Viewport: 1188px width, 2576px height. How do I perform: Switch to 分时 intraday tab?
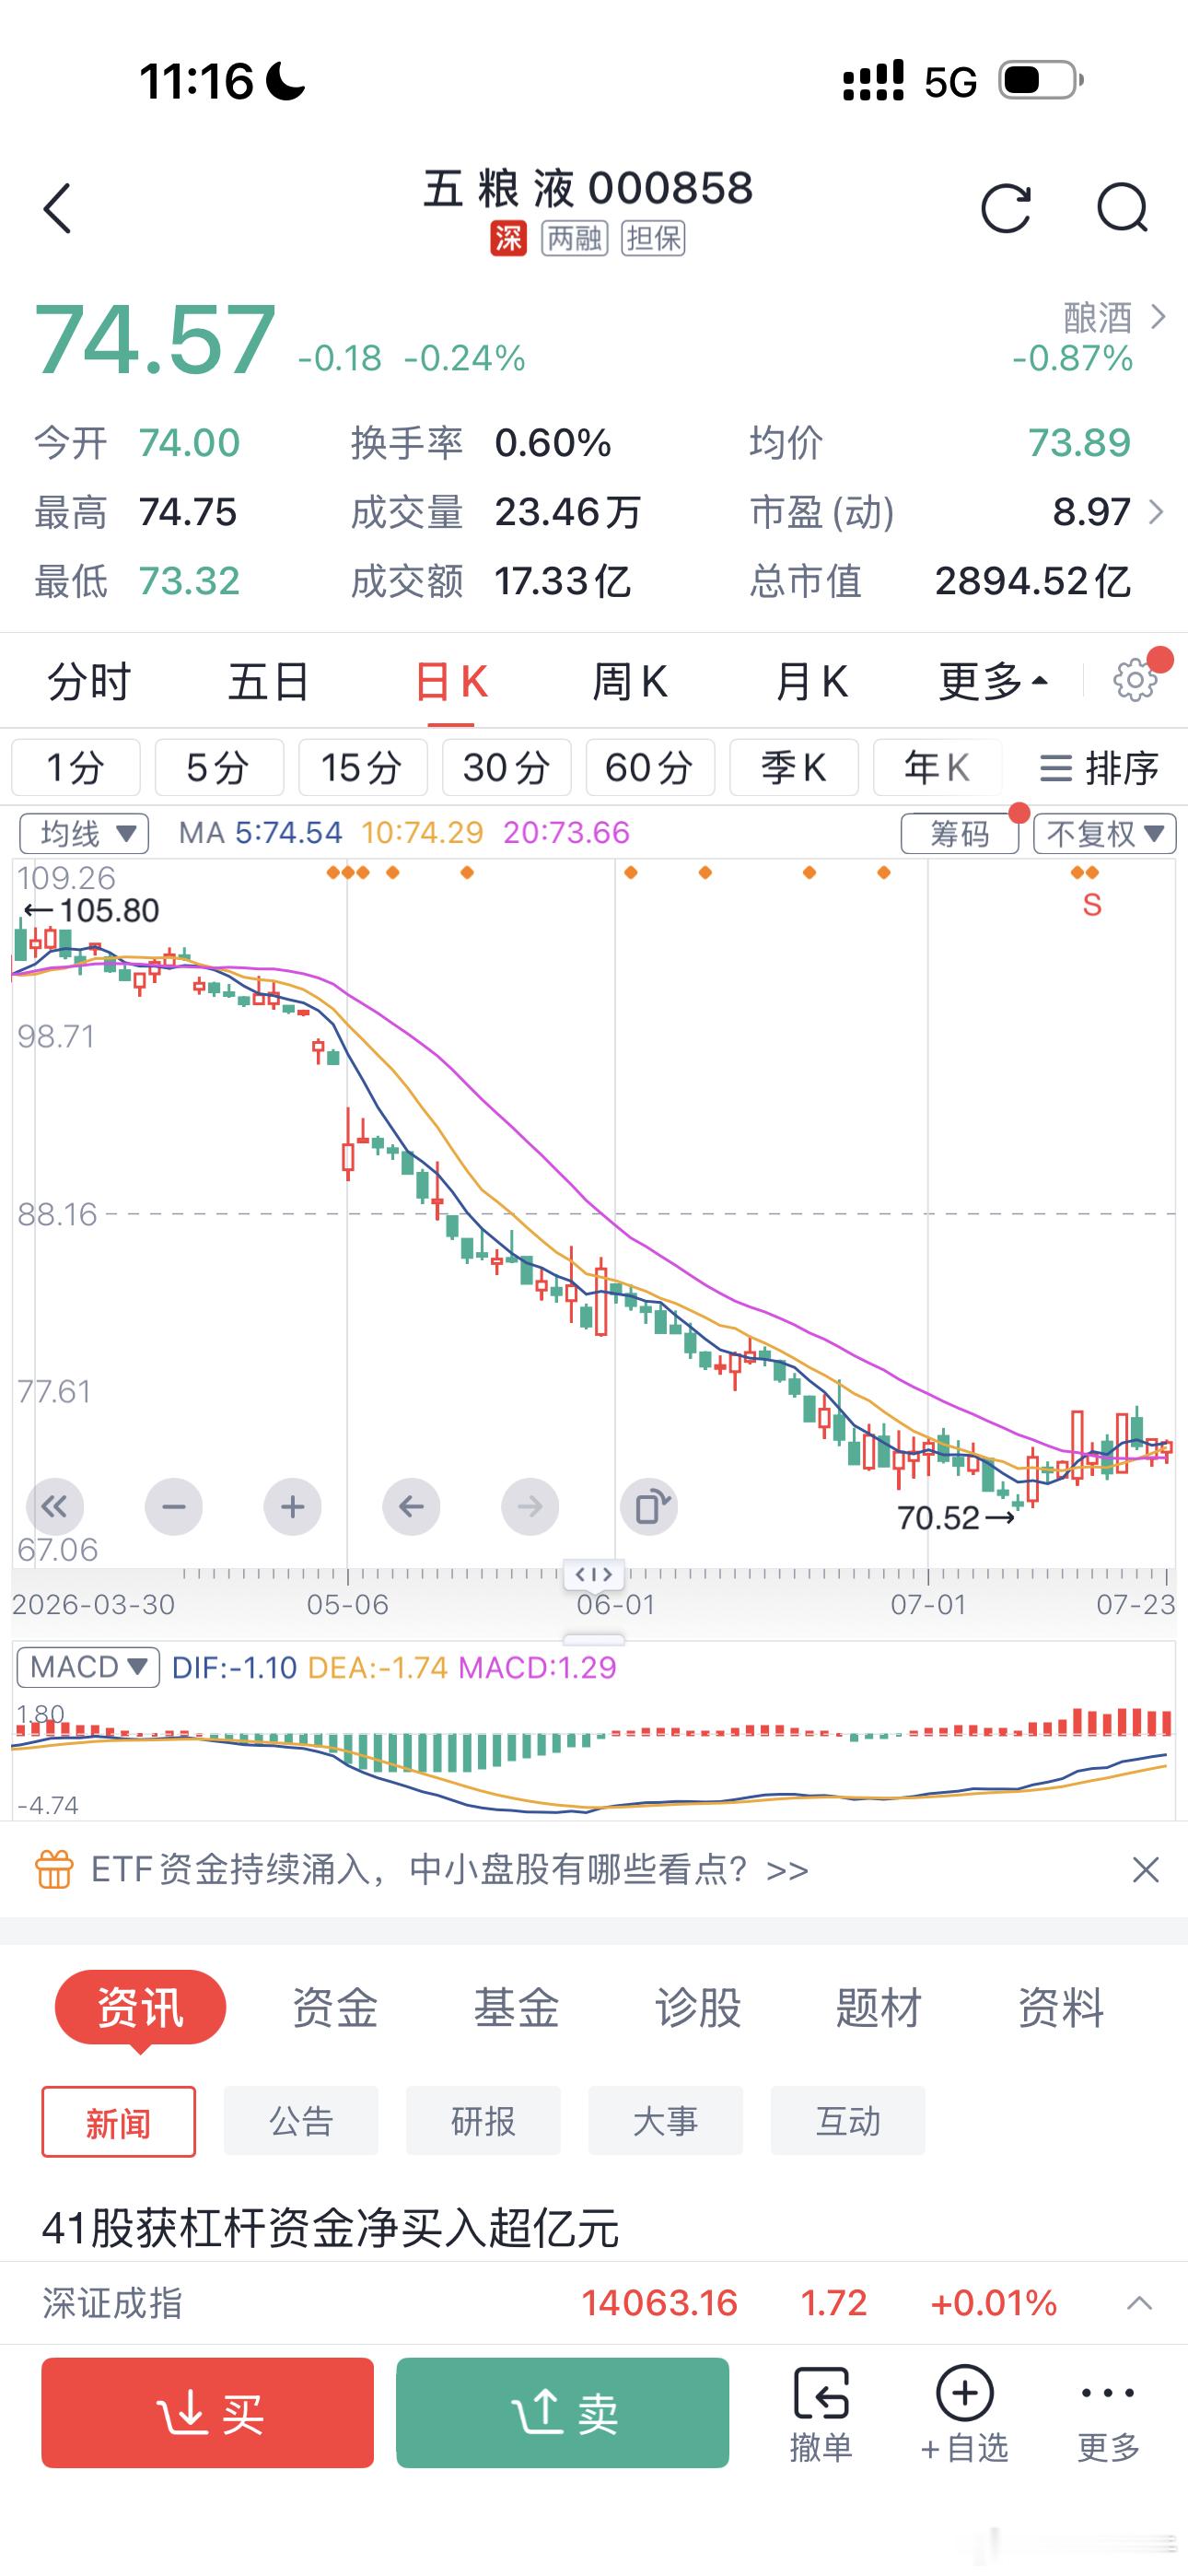(89, 682)
